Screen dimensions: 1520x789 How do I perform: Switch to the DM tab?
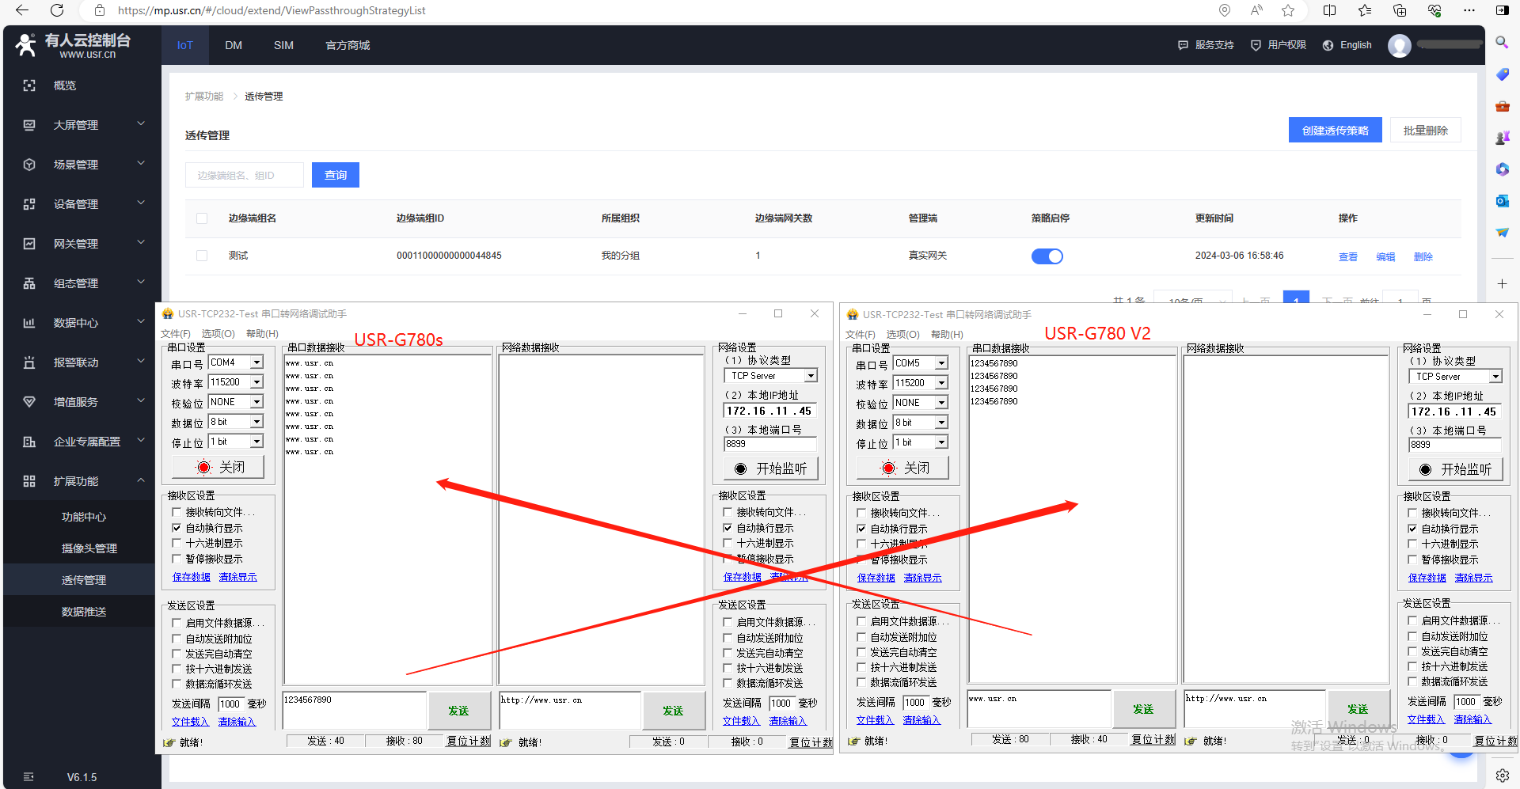(x=233, y=45)
